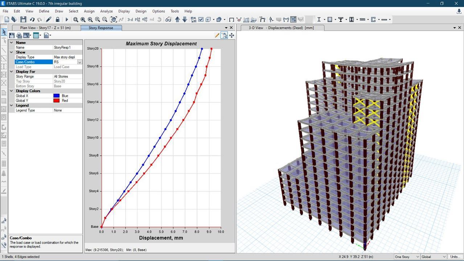Click the eyeglasses perspective toggle icon
This screenshot has height=261, width=464.
point(168,20)
